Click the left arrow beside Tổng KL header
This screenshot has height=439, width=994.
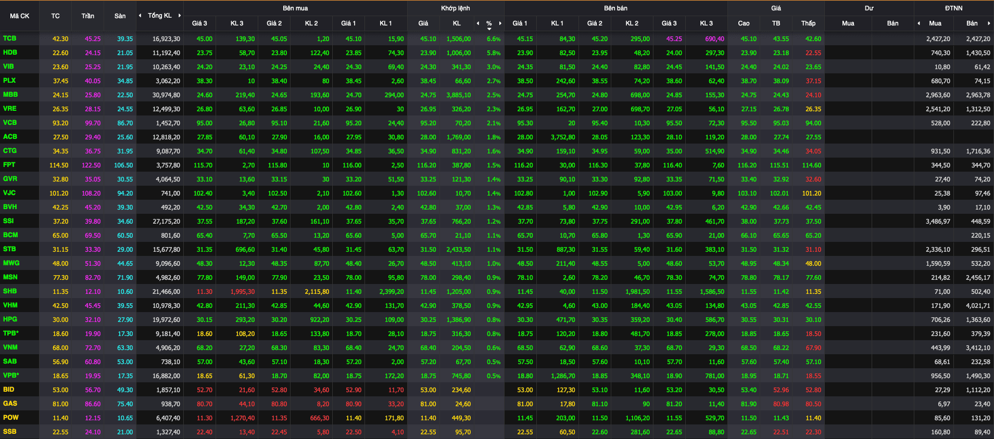click(140, 16)
